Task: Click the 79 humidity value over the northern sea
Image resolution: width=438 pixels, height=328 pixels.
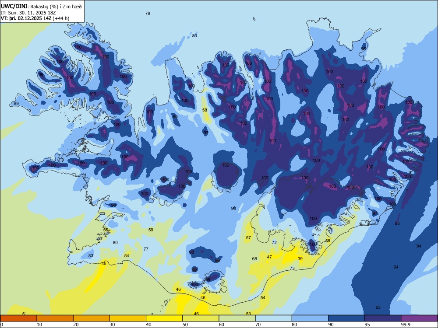Action: click(148, 13)
